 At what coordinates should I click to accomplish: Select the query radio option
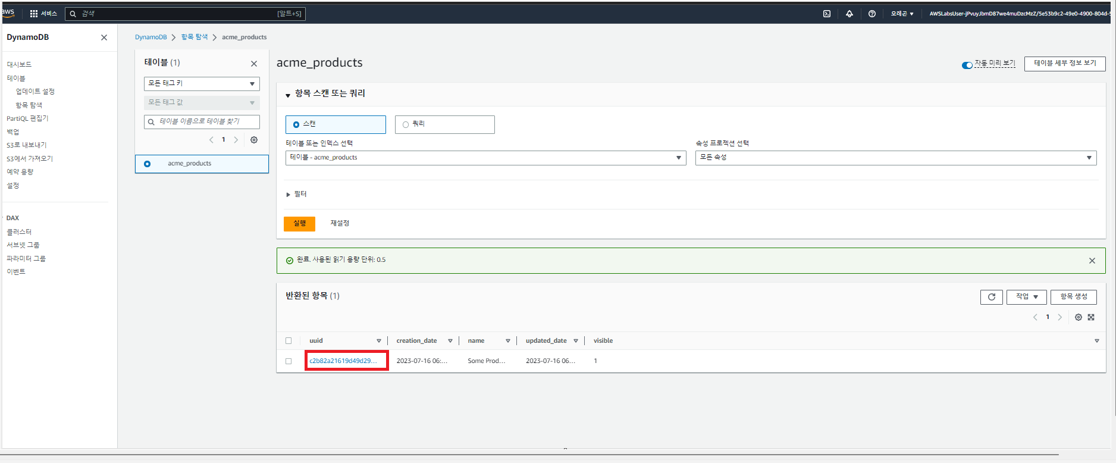coord(406,124)
